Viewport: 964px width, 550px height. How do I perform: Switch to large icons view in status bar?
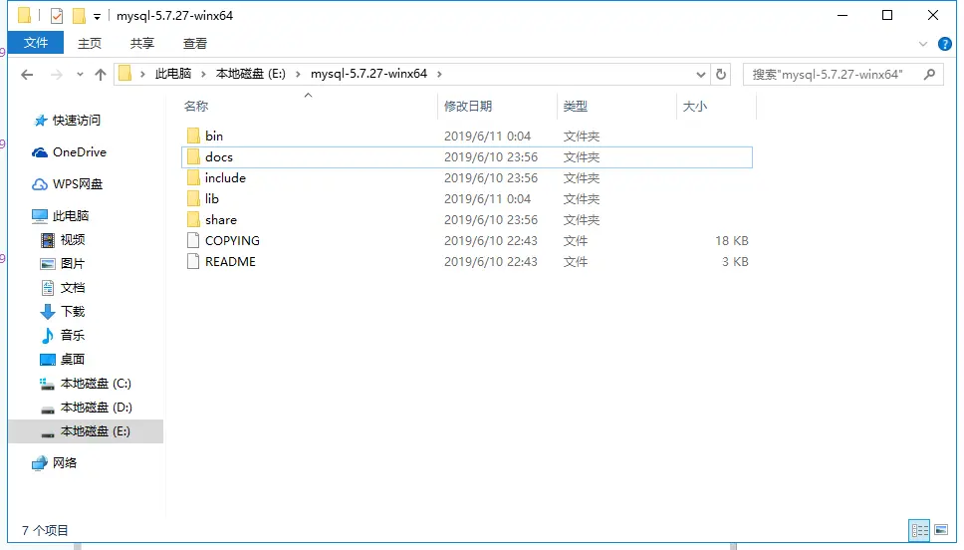941,530
